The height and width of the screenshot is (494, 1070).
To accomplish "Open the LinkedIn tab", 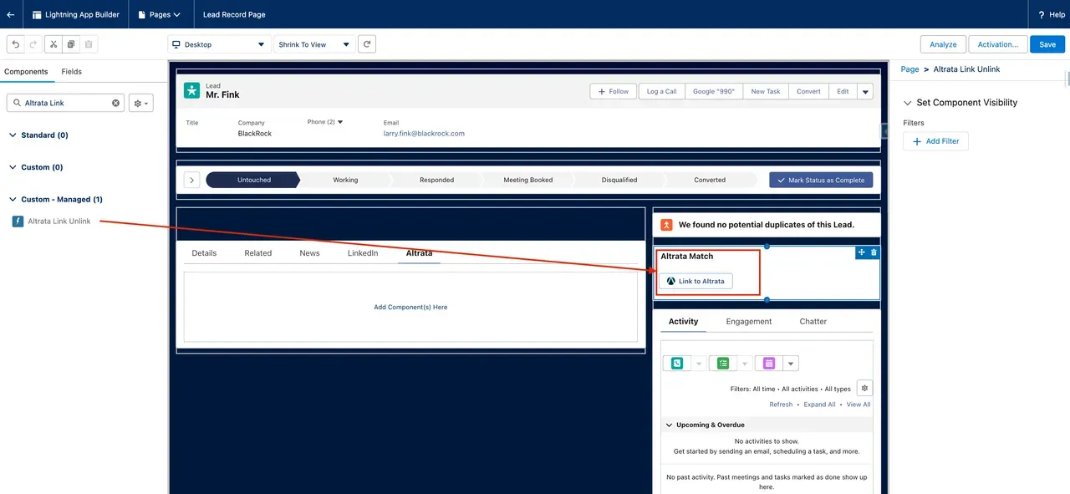I will click(363, 253).
